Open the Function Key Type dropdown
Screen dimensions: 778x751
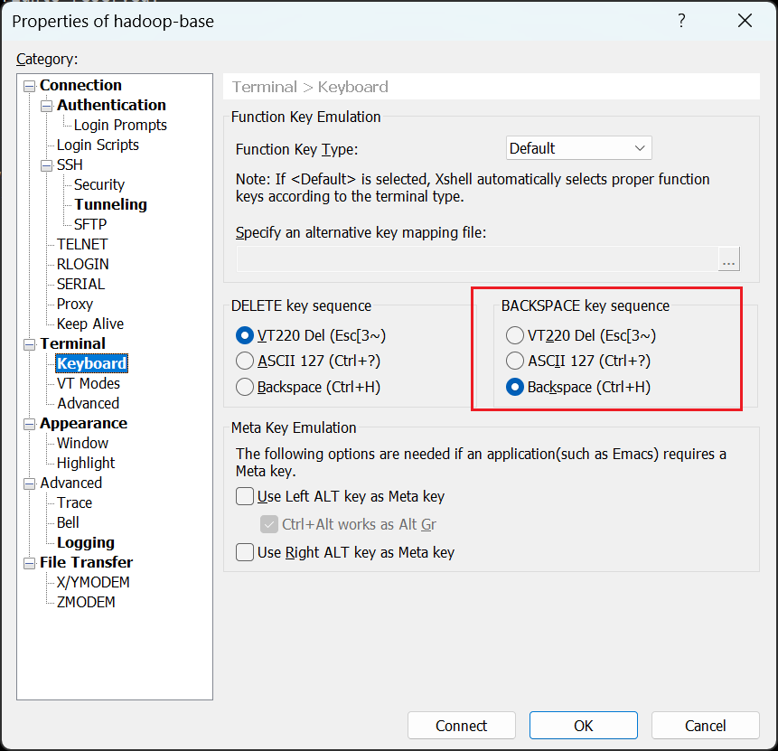[578, 148]
